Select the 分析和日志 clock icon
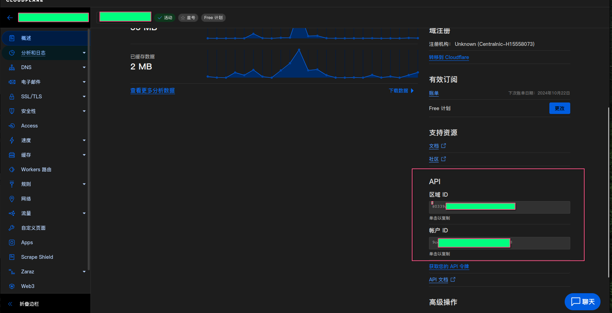Image resolution: width=612 pixels, height=313 pixels. pyautogui.click(x=12, y=53)
